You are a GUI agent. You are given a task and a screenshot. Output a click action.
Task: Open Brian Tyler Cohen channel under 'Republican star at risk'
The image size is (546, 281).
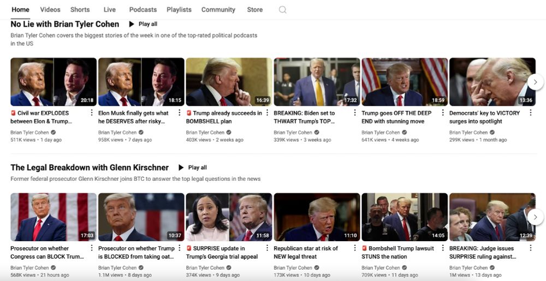293,267
